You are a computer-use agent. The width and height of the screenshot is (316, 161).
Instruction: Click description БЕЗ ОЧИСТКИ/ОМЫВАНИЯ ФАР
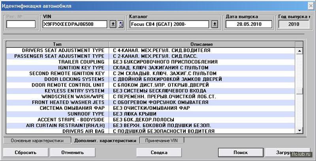tap(151, 108)
